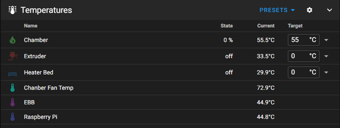Click the Name column header
Screen dimensions: 340x128
31,26
